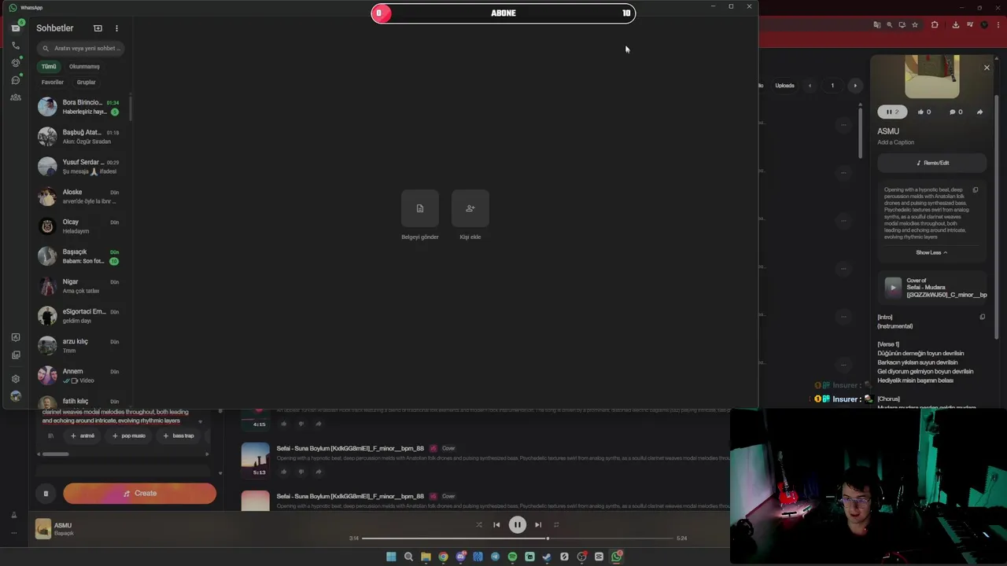Open Windows Start menu
Image resolution: width=1007 pixels, height=566 pixels.
pos(391,557)
